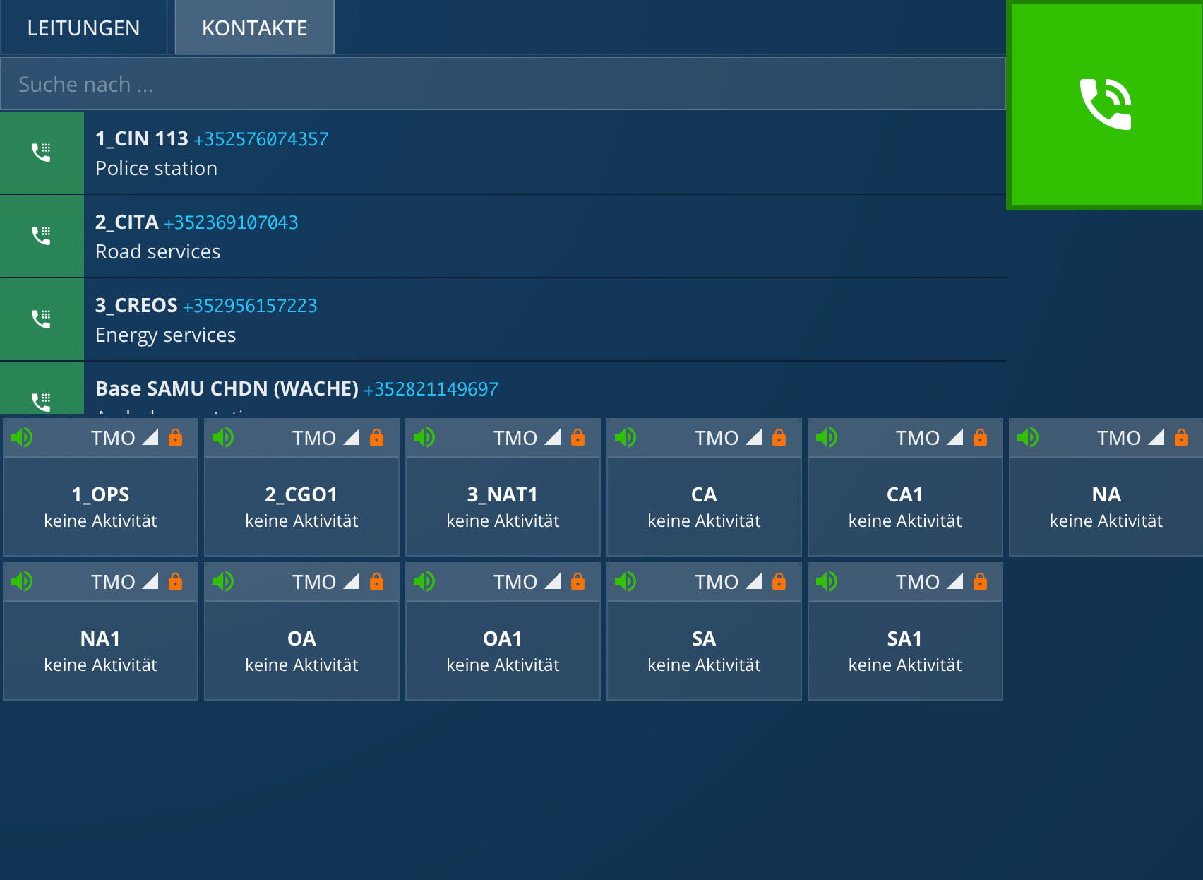This screenshot has width=1203, height=880.
Task: Click the orange lock icon on 1_OPS
Action: tap(175, 438)
